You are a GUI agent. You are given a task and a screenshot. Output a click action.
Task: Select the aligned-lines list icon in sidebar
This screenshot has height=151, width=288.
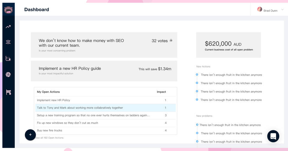pyautogui.click(x=8, y=42)
